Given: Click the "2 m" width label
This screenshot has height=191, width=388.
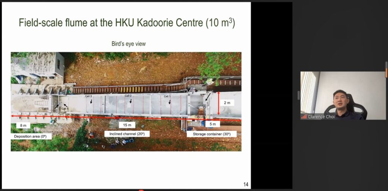Looking at the screenshot, I should 227,103.
